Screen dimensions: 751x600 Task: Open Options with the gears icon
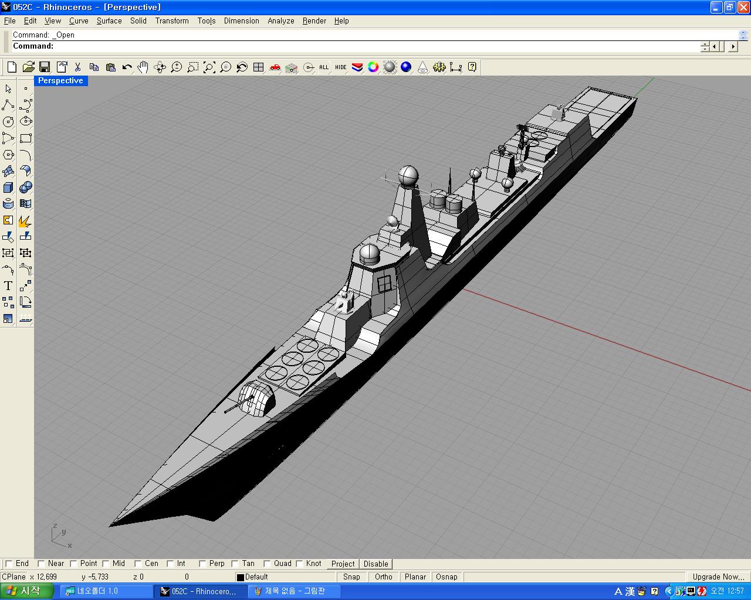pos(439,67)
